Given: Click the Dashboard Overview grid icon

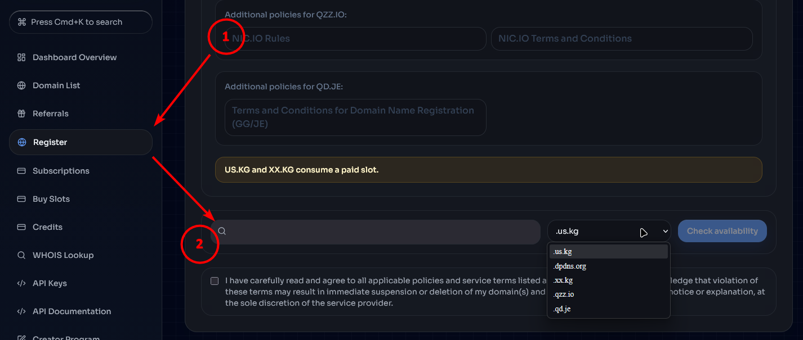Looking at the screenshot, I should 21,57.
